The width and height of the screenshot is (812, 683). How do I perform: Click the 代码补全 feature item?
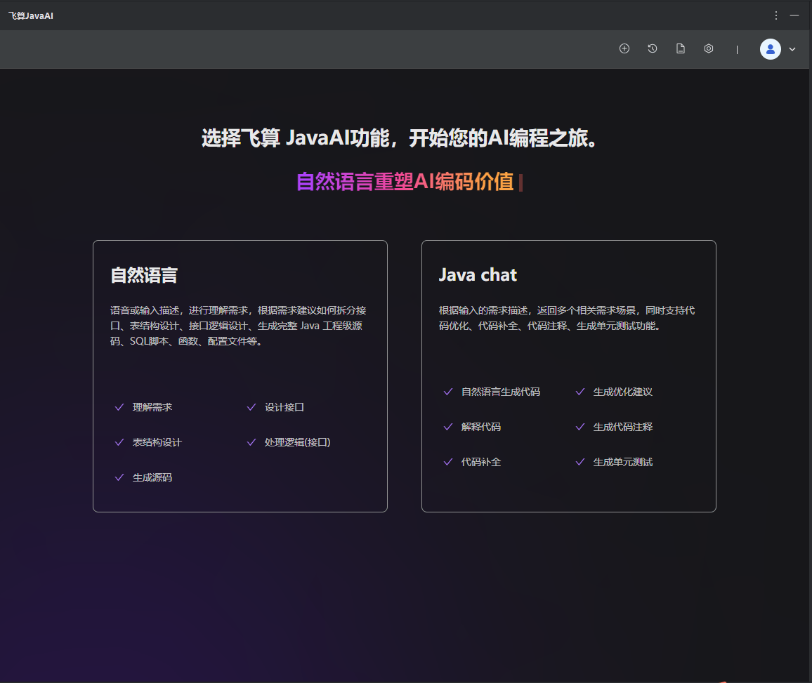480,462
